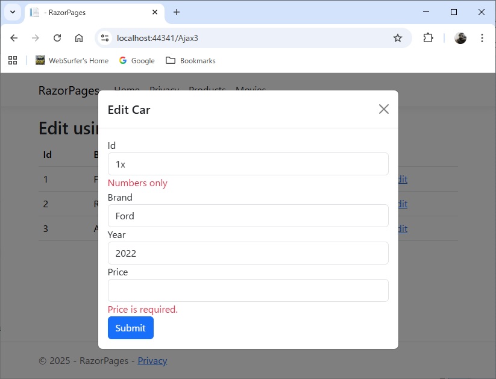Click the table cell with Id 3
The image size is (496, 379).
(46, 228)
